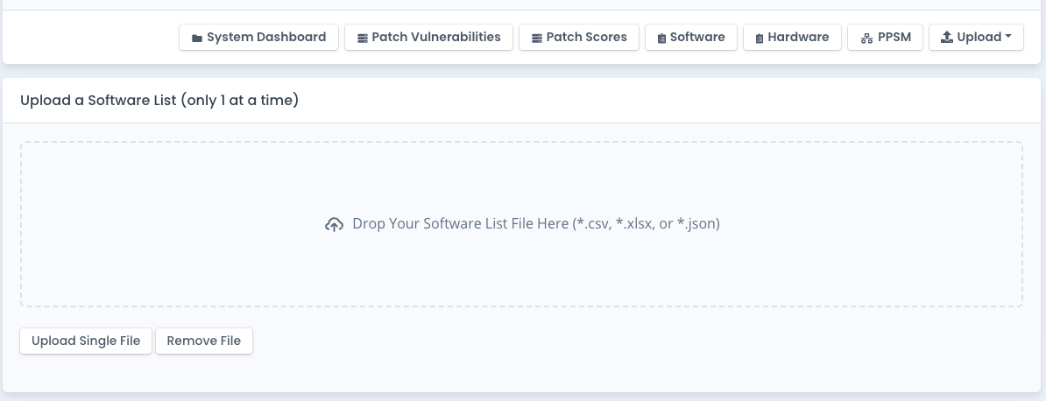Open the Hardware list page
Image resolution: width=1046 pixels, height=401 pixels.
pos(792,38)
